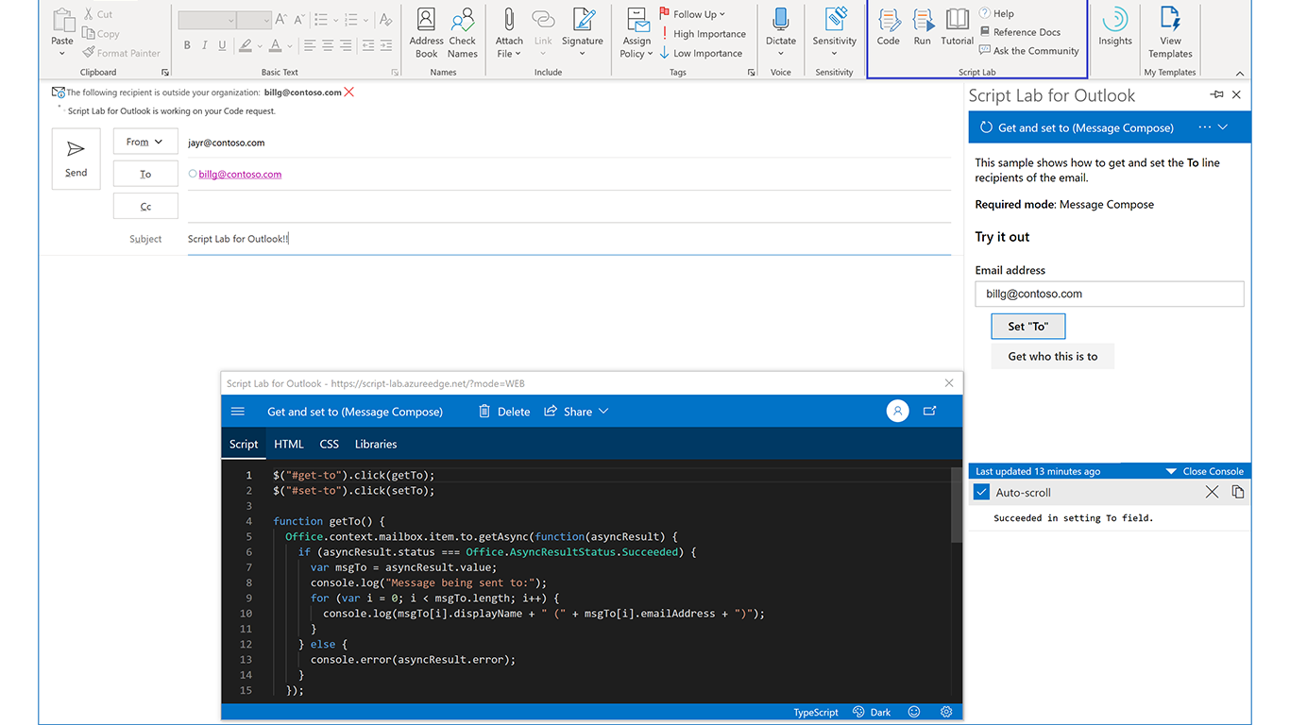
Task: Align text right
Action: click(x=346, y=44)
